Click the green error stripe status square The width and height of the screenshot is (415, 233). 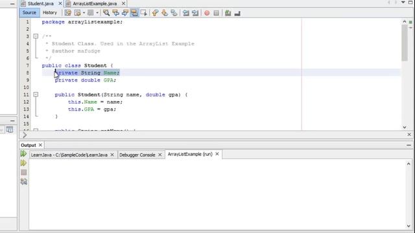410,22
